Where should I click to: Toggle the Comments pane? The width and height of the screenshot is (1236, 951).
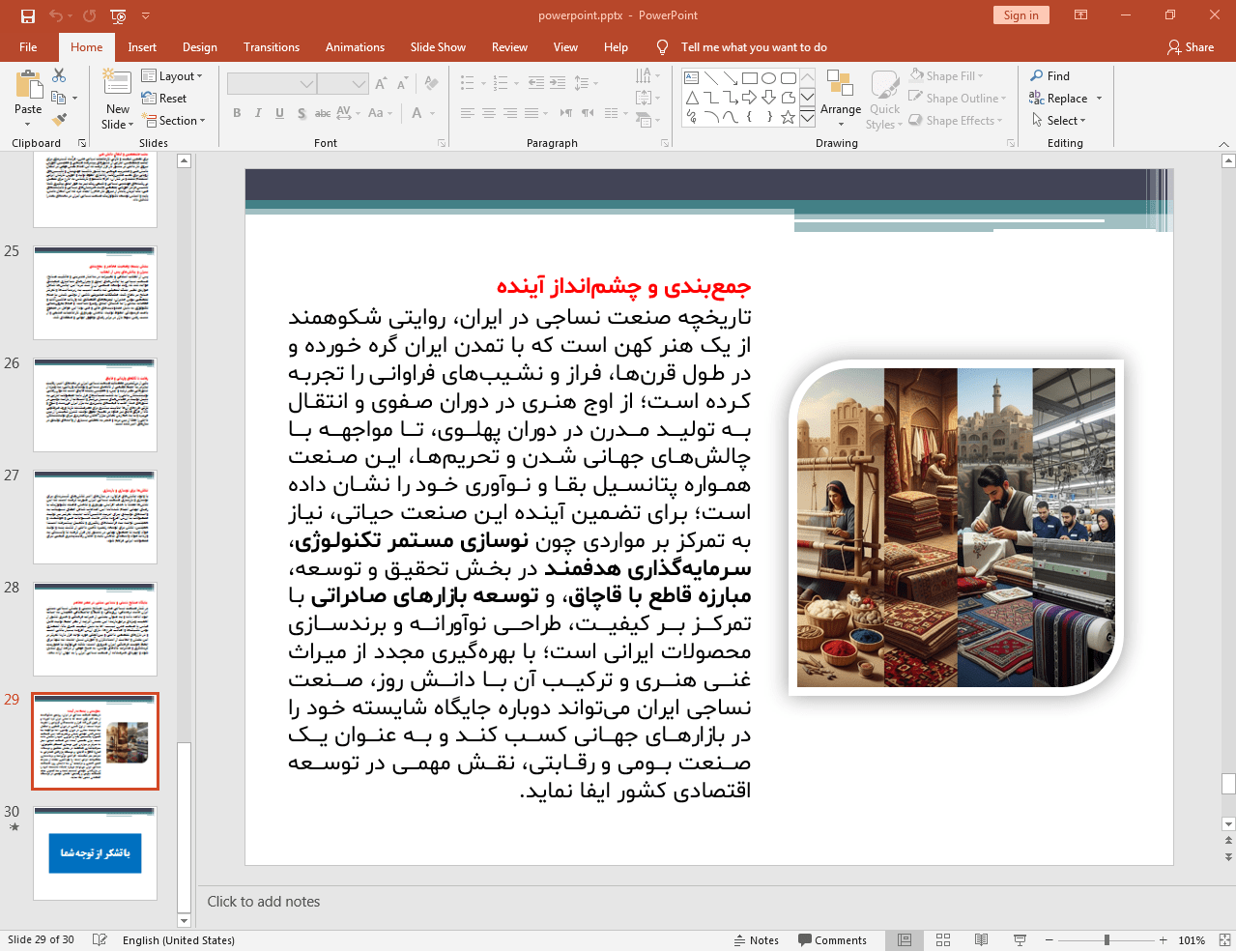(832, 940)
